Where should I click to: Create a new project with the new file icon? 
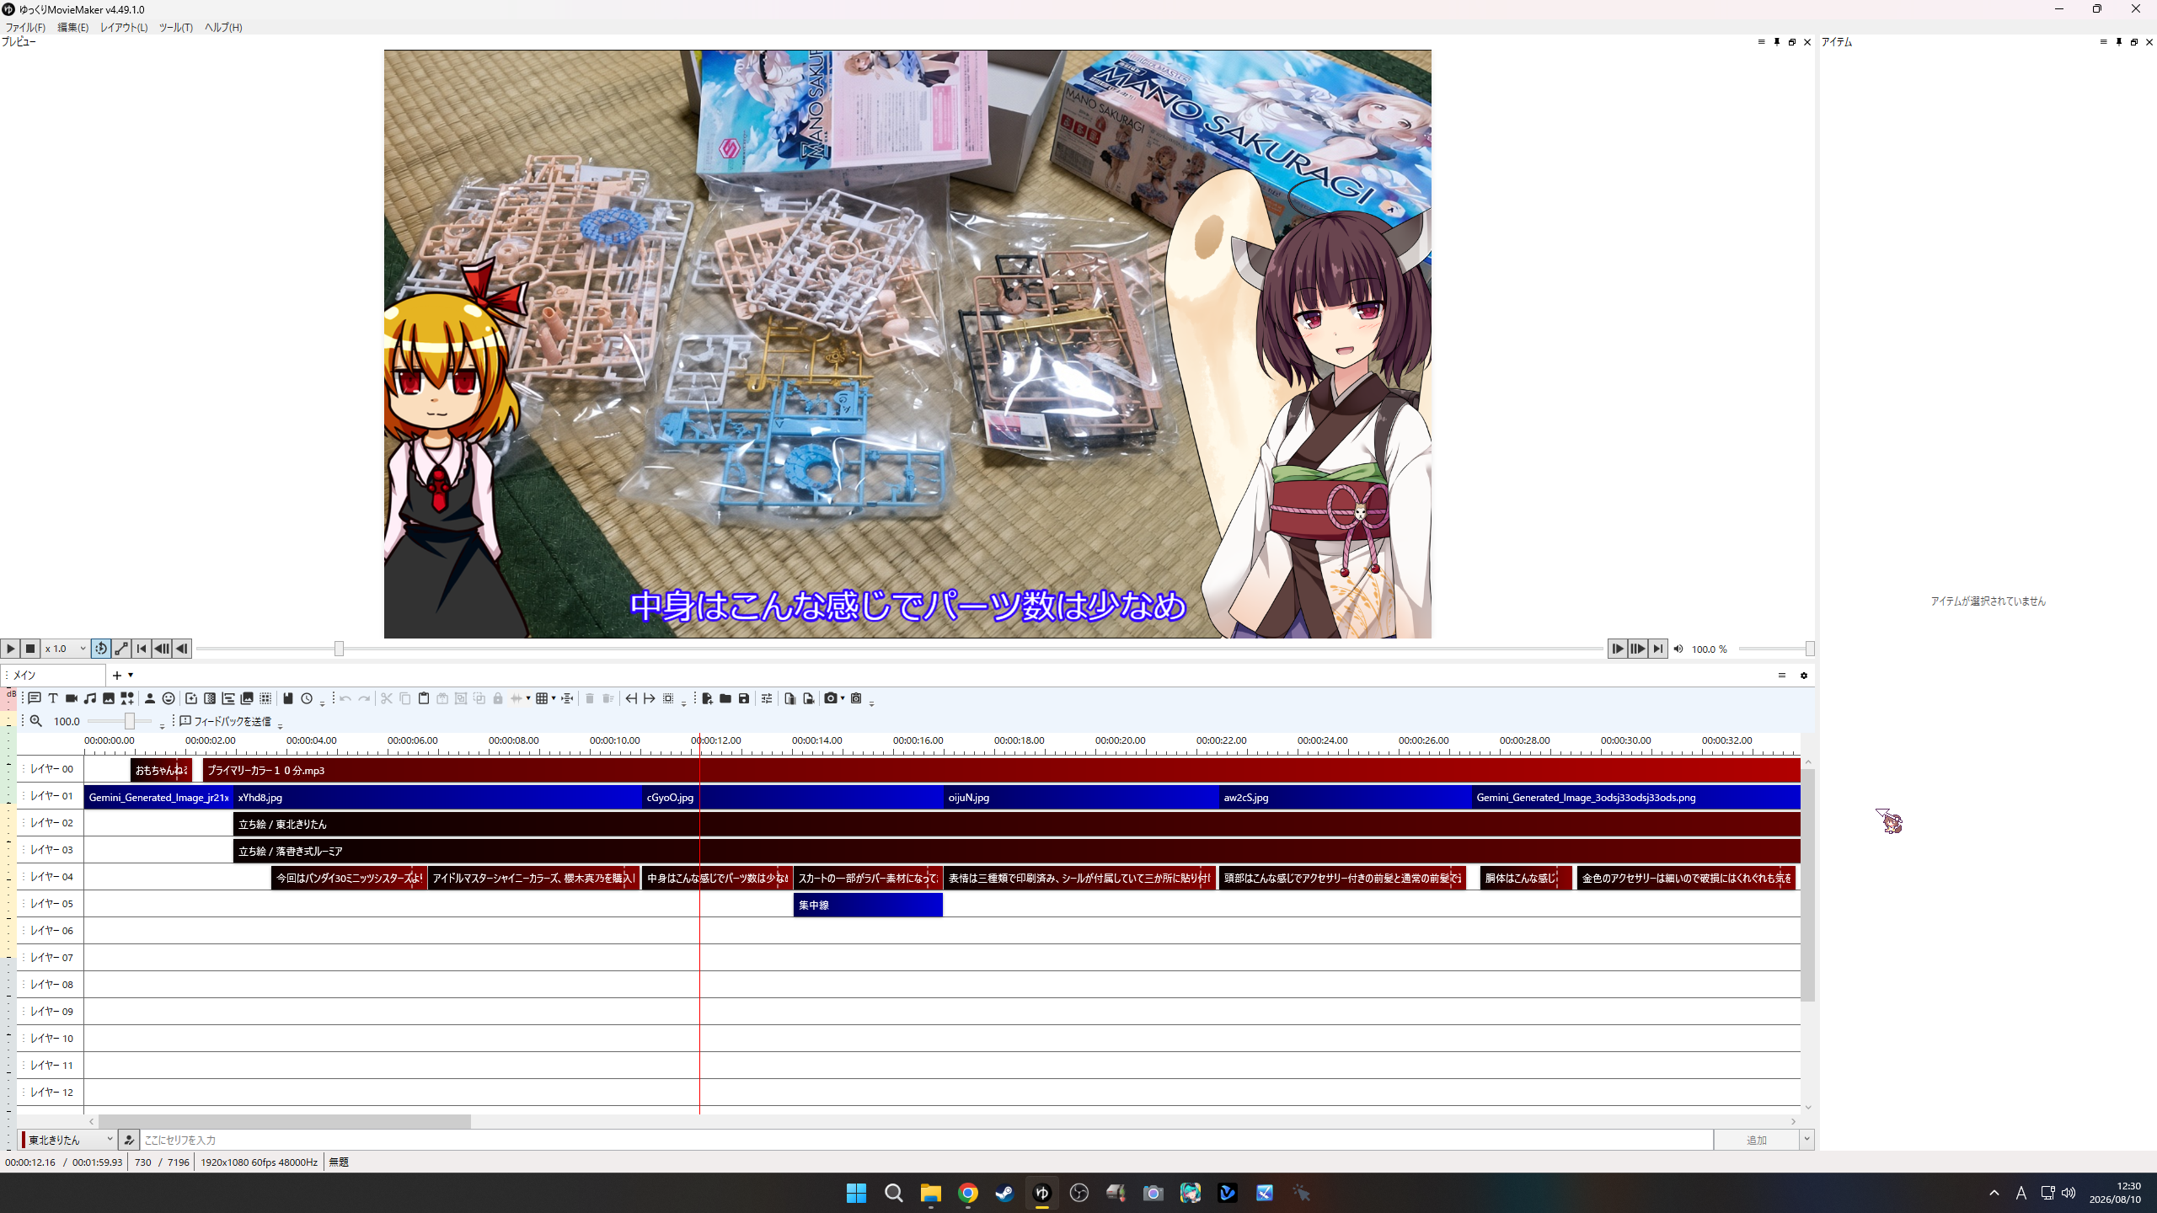[x=707, y=698]
